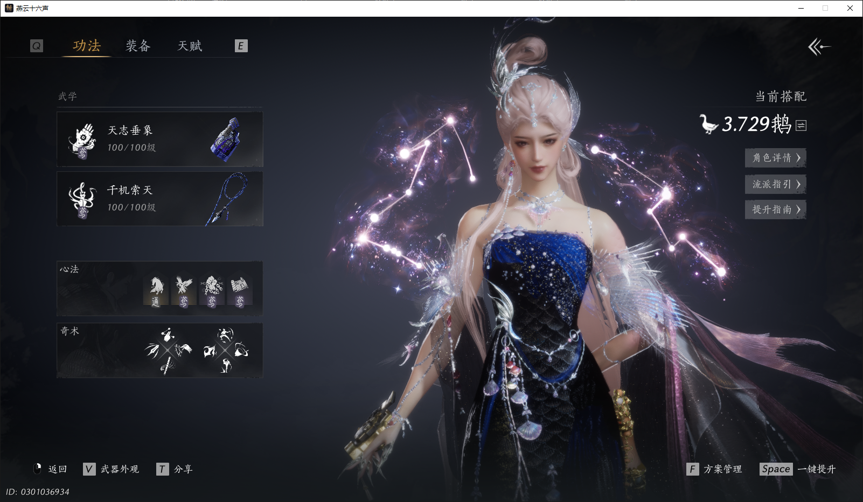Select the flute 奇术 icon

pos(167,366)
